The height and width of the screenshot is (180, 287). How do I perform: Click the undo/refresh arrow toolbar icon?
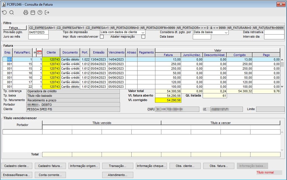4,12
